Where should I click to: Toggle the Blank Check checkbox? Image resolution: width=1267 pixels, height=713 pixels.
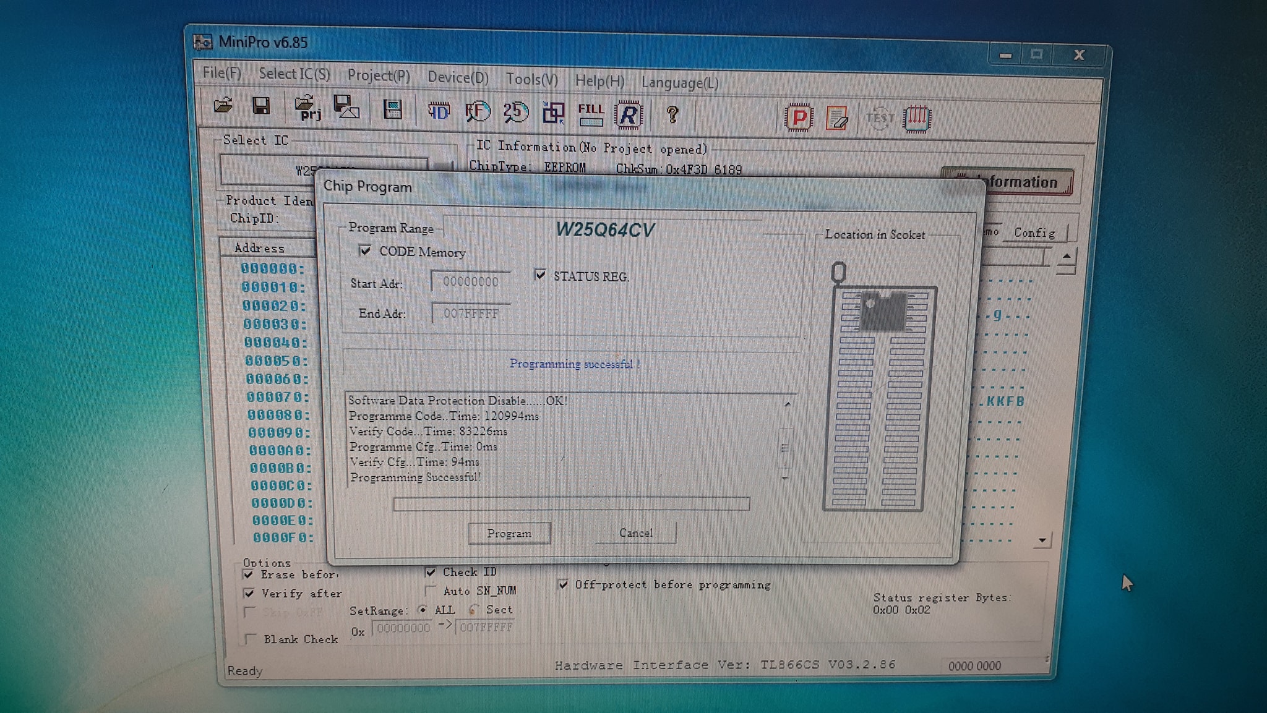point(251,639)
